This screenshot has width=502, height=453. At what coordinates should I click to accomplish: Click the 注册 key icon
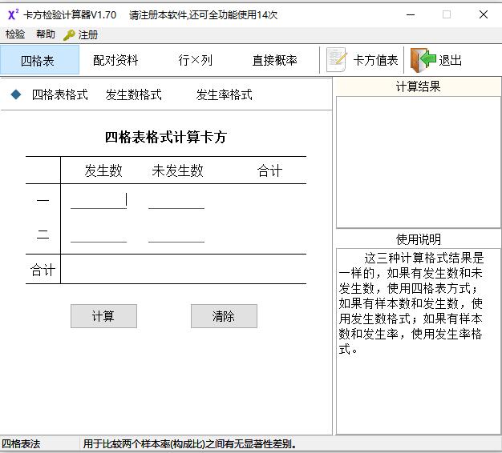point(68,35)
